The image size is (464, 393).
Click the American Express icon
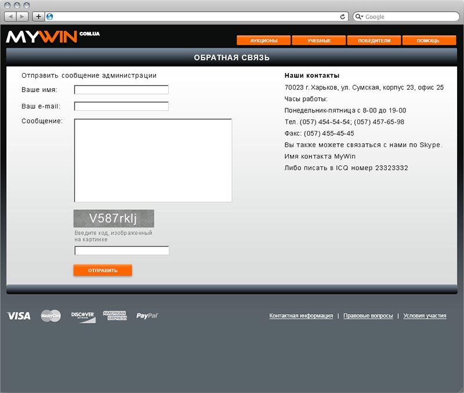point(114,316)
